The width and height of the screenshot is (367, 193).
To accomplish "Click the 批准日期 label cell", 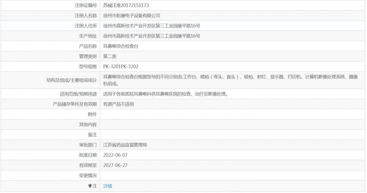I will pos(50,155).
